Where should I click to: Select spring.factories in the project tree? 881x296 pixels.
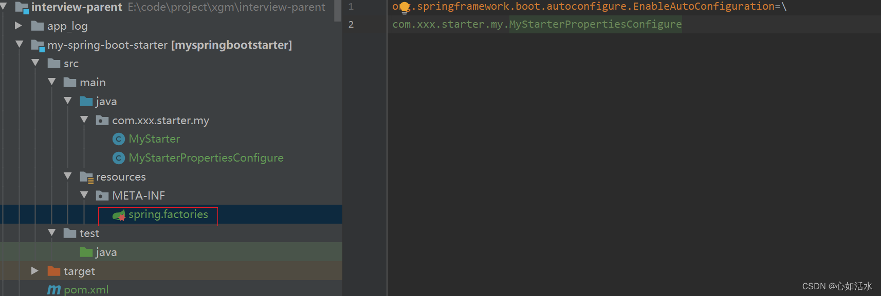(168, 214)
